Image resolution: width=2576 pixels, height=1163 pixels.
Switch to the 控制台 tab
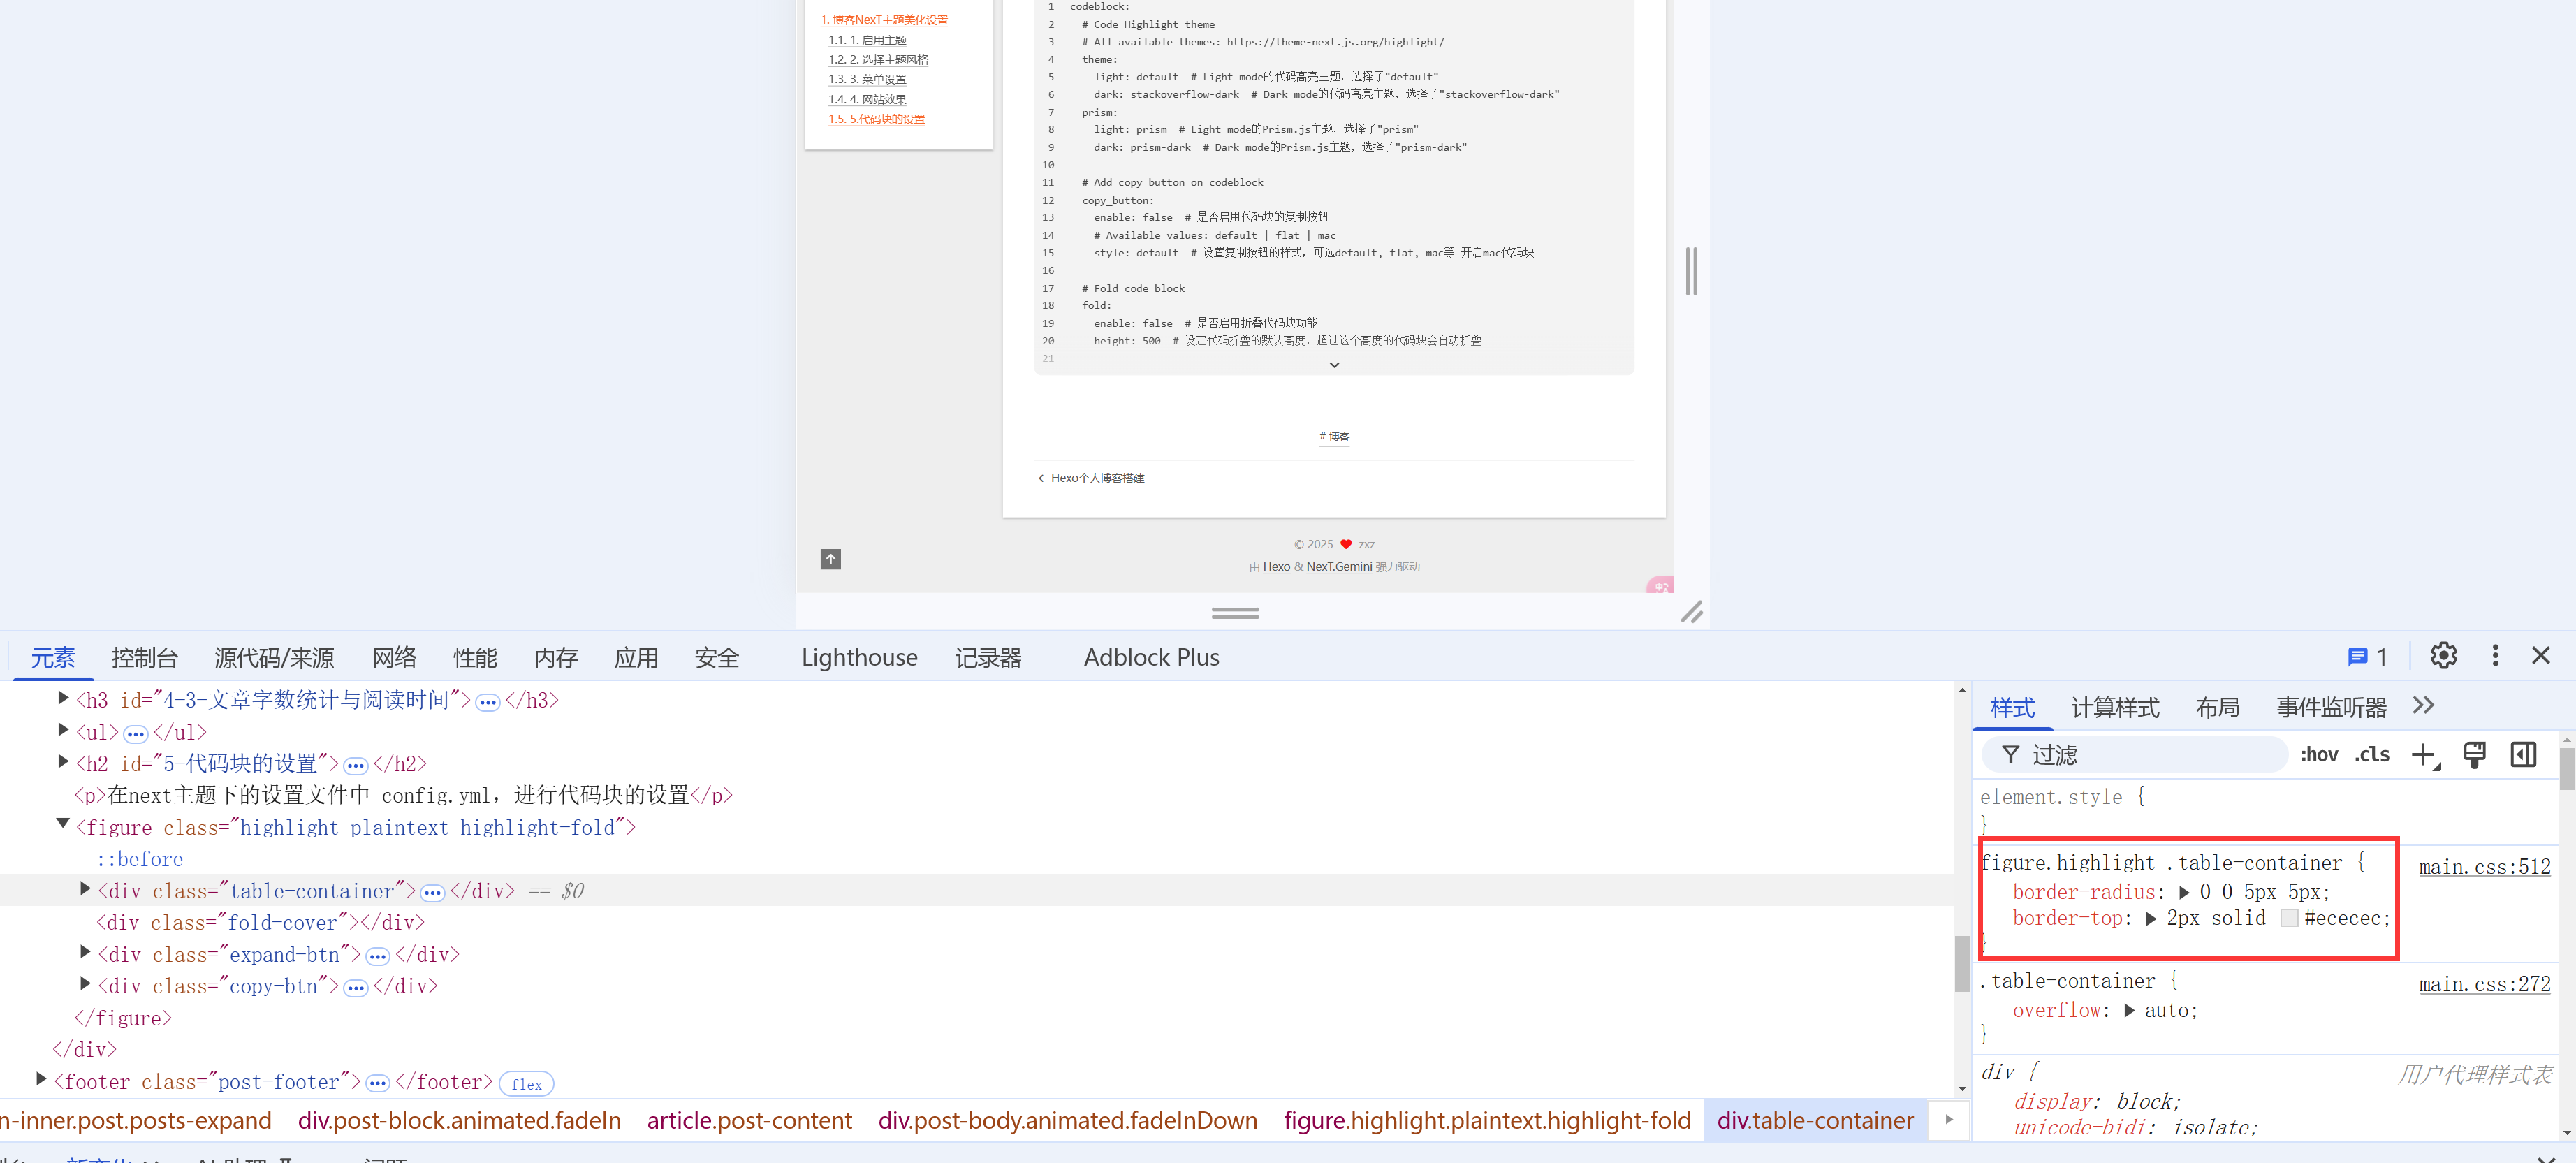pyautogui.click(x=144, y=658)
